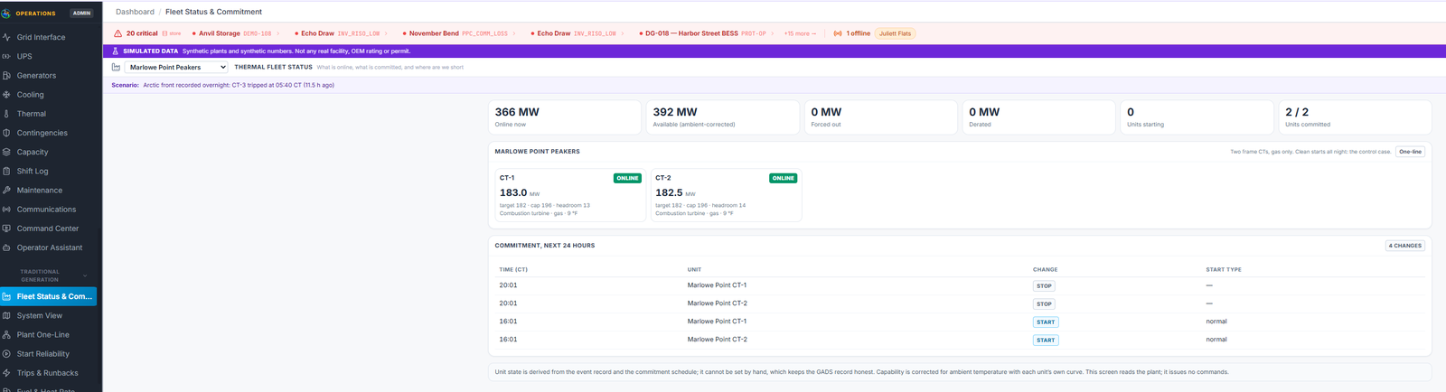Screen dimensions: 1446x392
Task: Select the 0 Units starting card
Action: coord(1197,117)
